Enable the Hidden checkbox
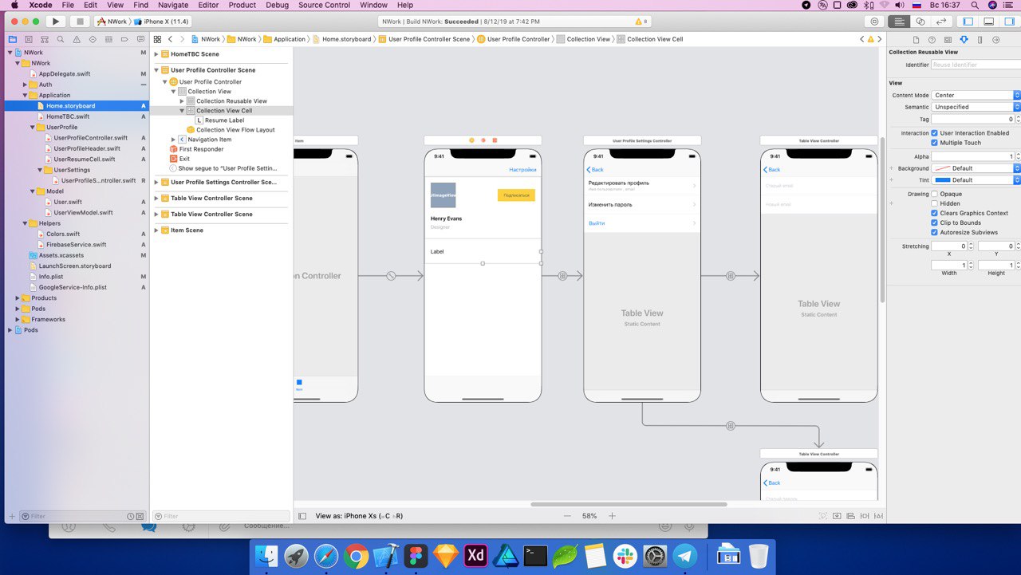The height and width of the screenshot is (575, 1021). point(935,203)
